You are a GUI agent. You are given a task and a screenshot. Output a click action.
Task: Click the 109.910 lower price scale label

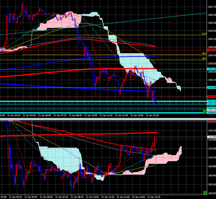pyautogui.click(x=212, y=185)
